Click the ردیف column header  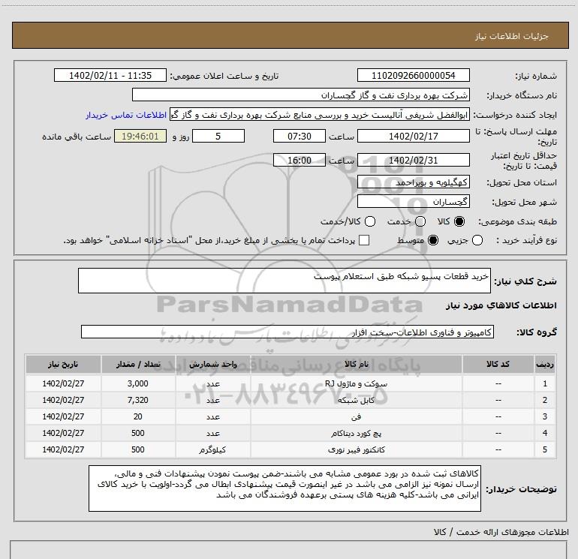545,365
